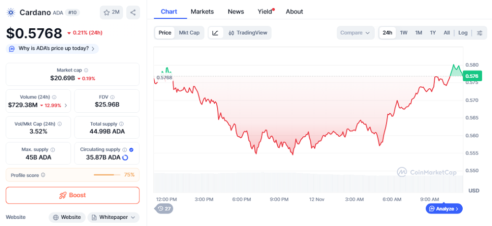492x226 pixels.
Task: Click the 44.99B ADA total supply value
Action: coord(107,131)
